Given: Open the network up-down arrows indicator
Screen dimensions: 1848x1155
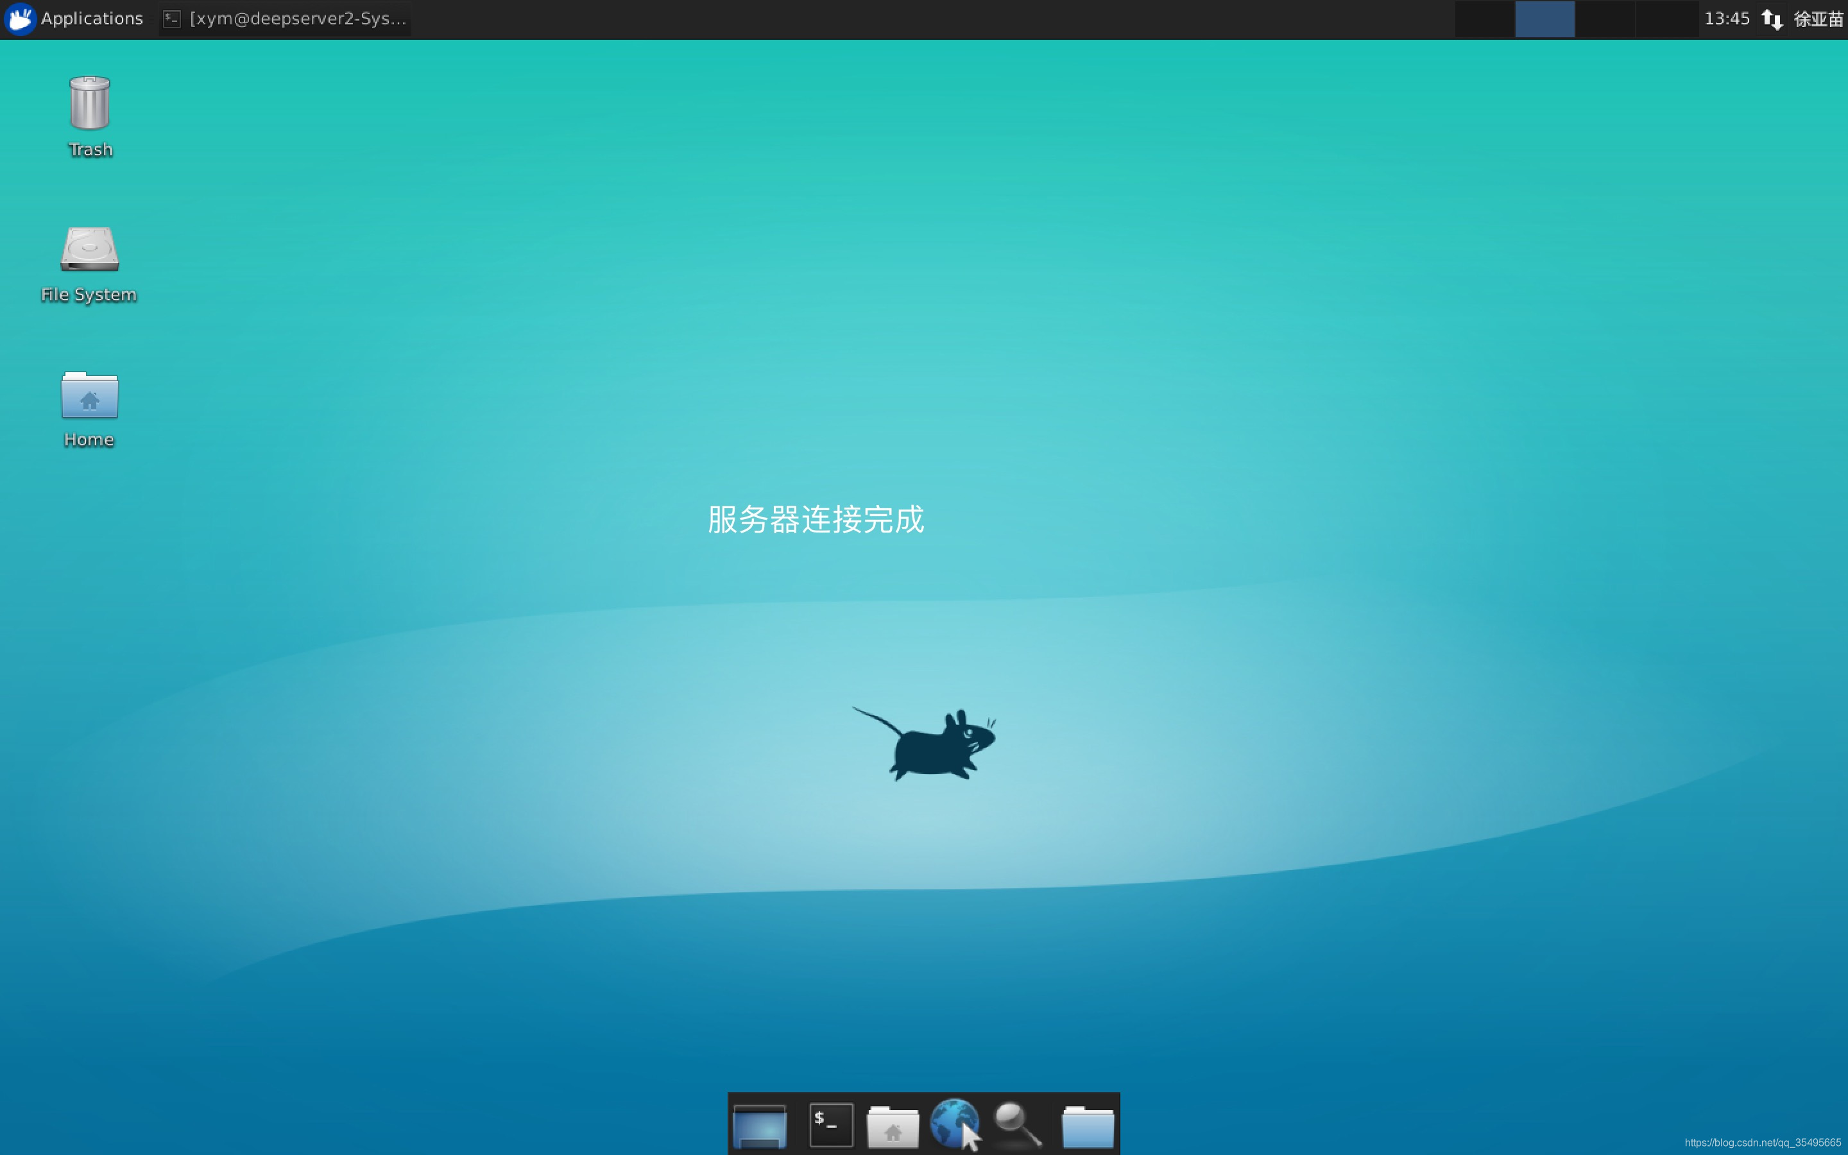Looking at the screenshot, I should click(x=1772, y=19).
